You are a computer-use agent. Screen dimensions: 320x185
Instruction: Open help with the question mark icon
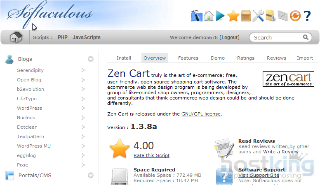307,16
